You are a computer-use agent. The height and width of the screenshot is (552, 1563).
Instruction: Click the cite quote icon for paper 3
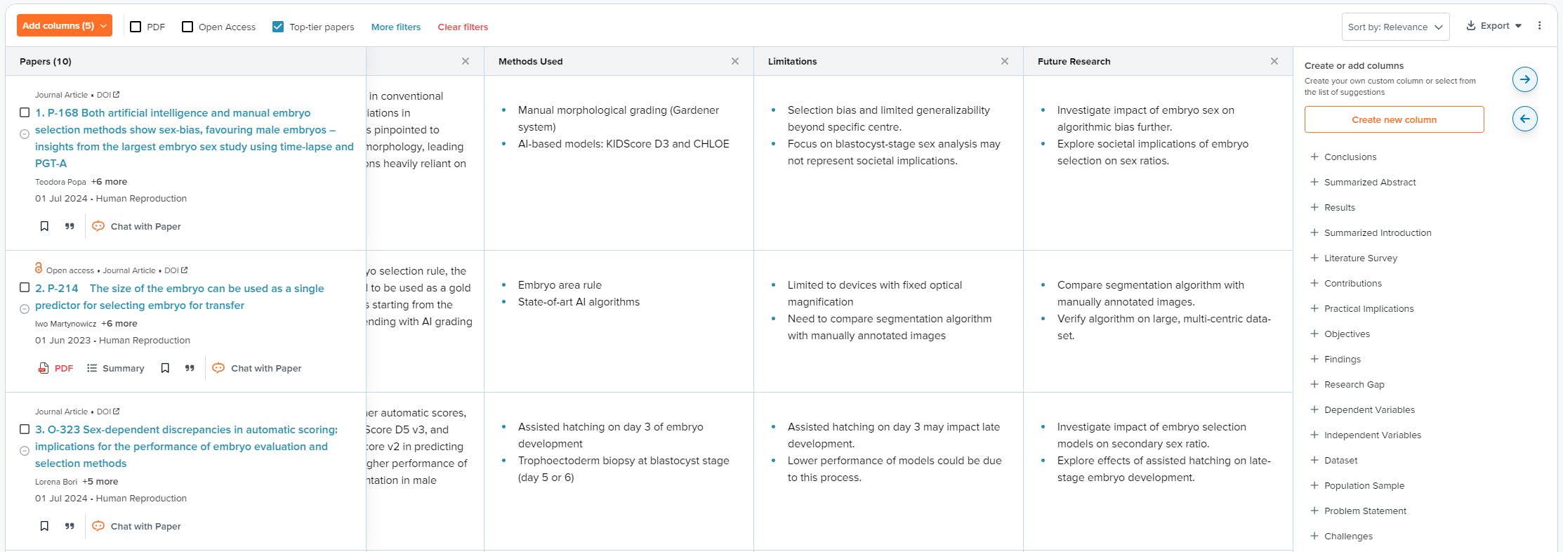coord(70,526)
